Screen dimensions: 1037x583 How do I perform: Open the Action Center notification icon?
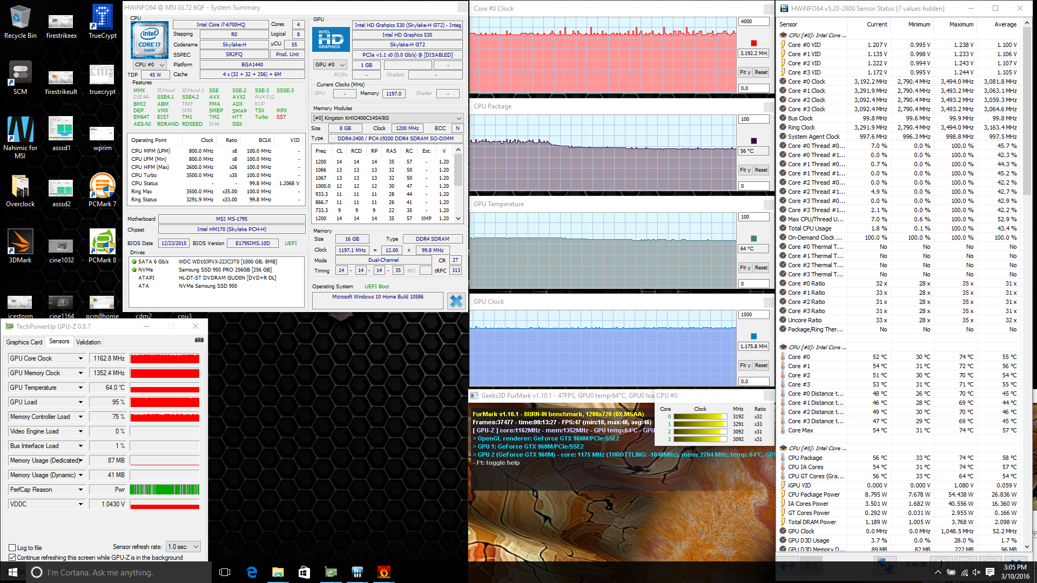[990, 572]
